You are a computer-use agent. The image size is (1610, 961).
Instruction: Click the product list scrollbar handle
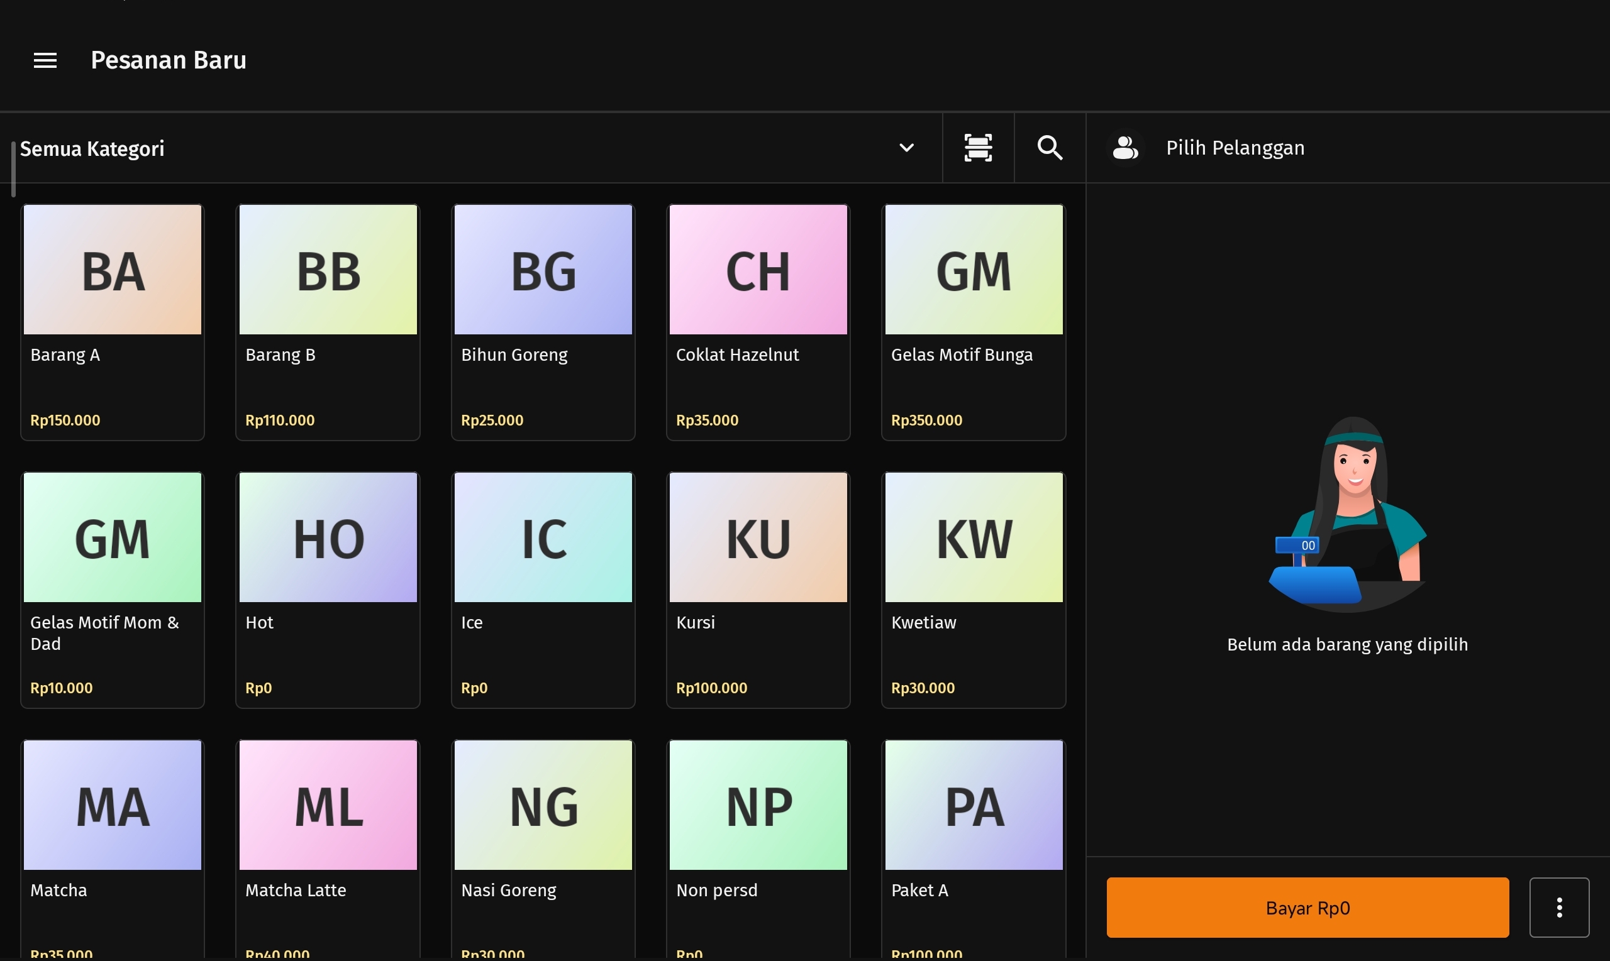(13, 169)
